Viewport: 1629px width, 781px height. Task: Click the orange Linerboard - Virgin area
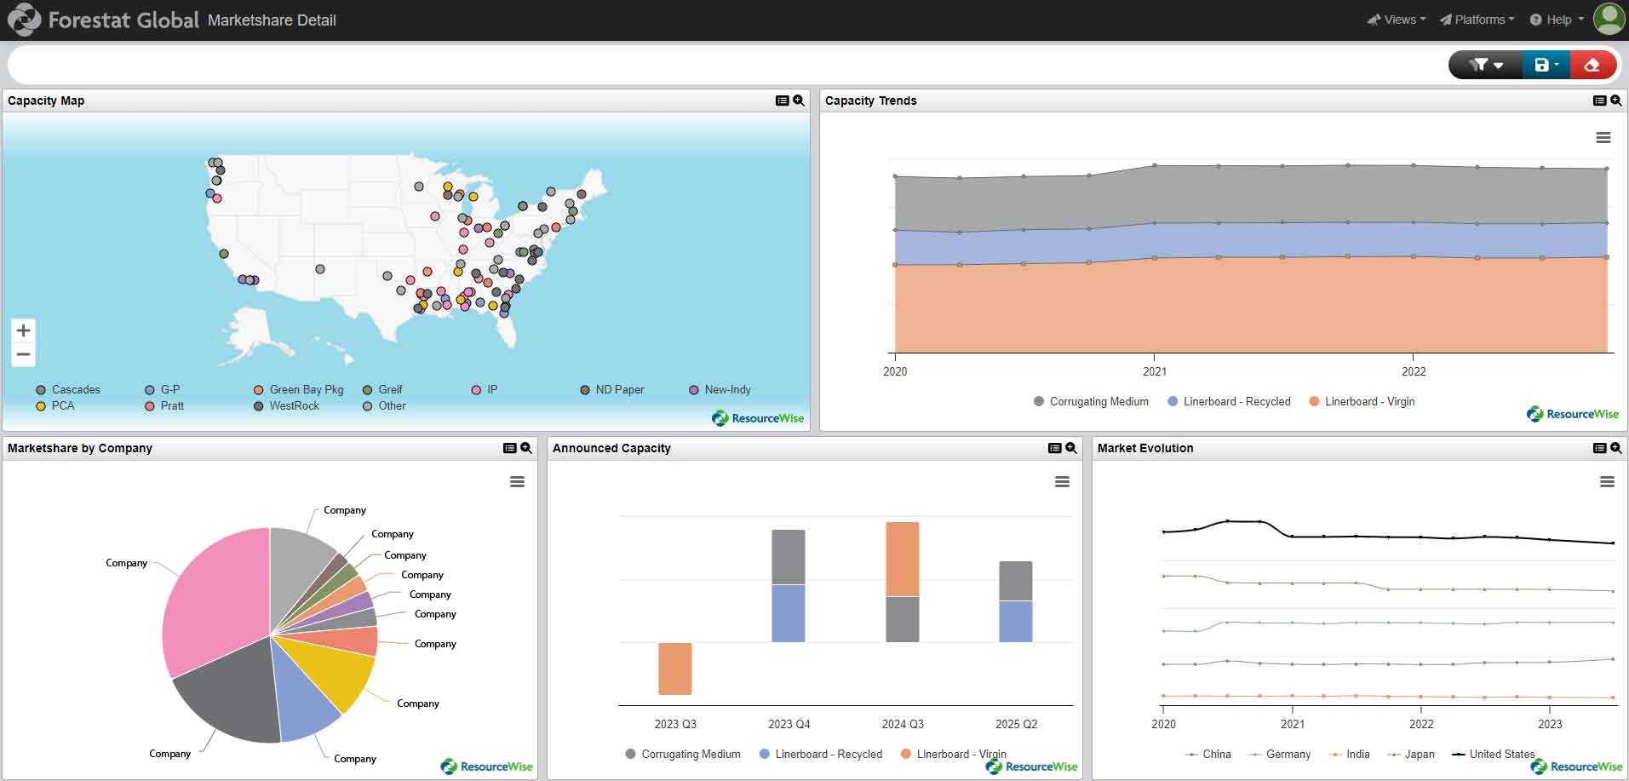pyautogui.click(x=1250, y=305)
